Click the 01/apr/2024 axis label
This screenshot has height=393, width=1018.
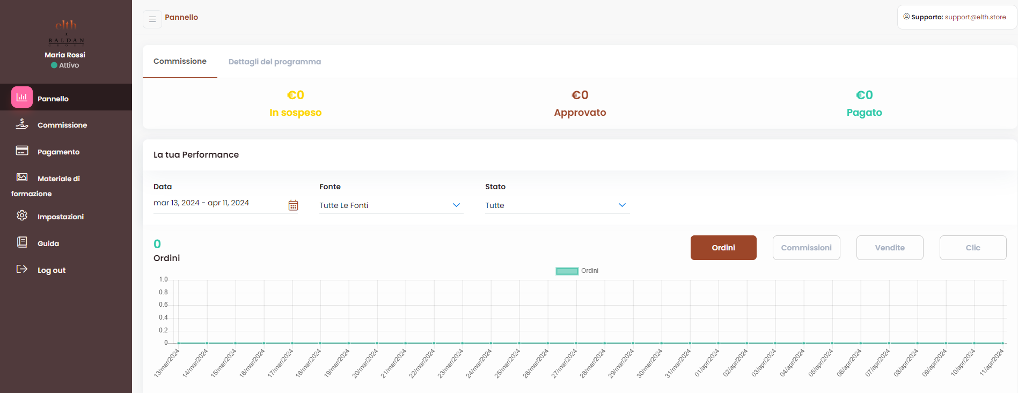click(707, 363)
